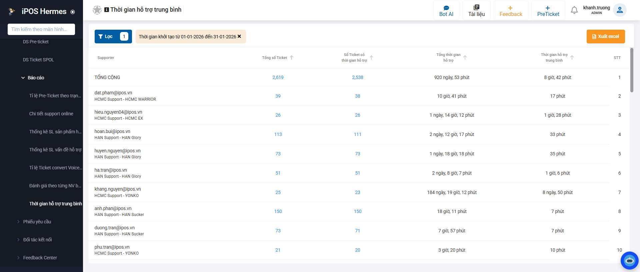Open Tỉ lệ Pre-Ticket theo trạng report
The image size is (640, 272).
55,96
